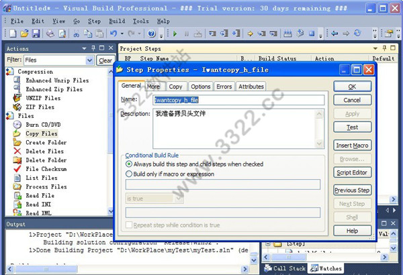Switch to the Errors tab
Screen dimensions: 403x275
tap(224, 87)
